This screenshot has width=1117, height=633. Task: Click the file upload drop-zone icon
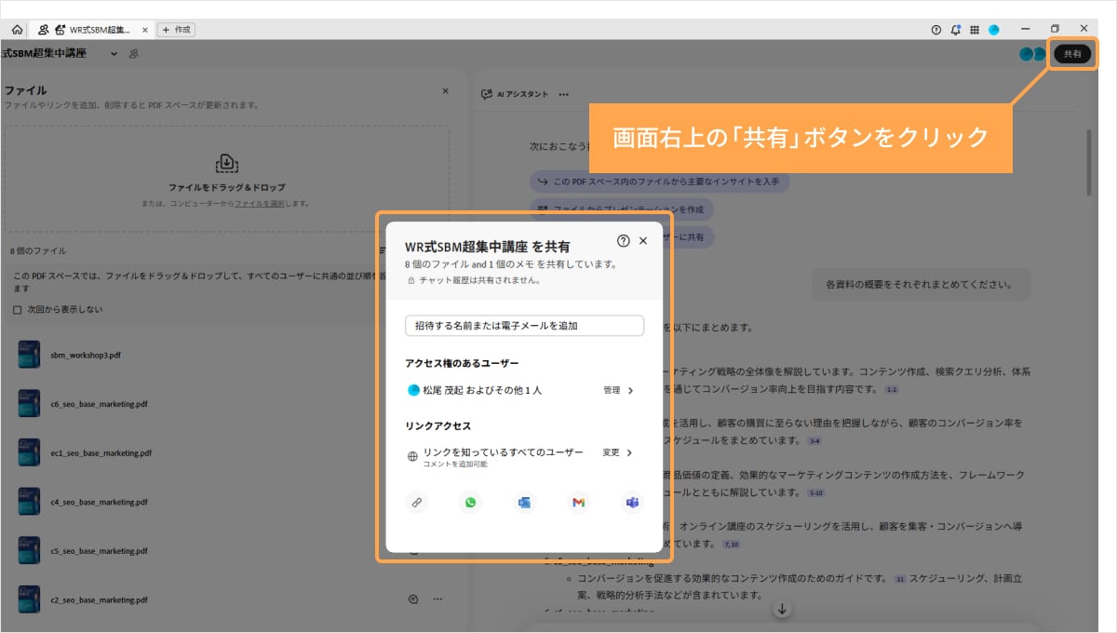[226, 164]
